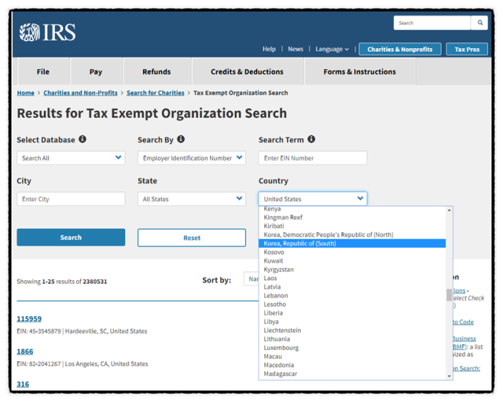Select Liberia in country list
The height and width of the screenshot is (402, 503).
[352, 313]
